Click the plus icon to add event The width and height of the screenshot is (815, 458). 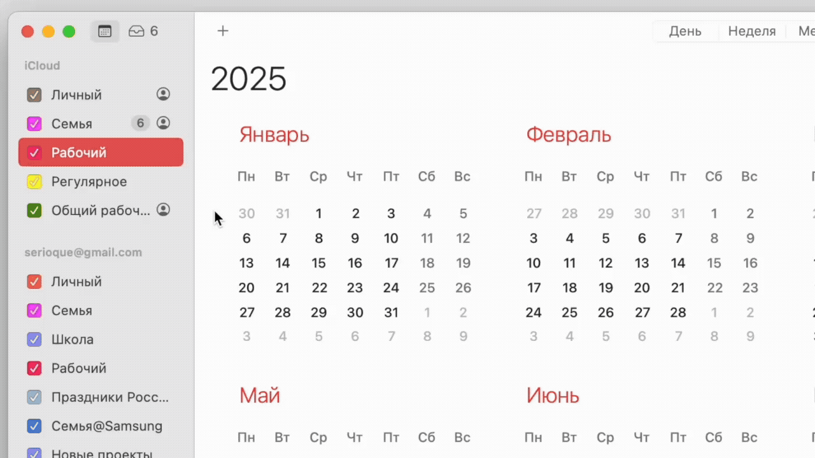point(223,31)
